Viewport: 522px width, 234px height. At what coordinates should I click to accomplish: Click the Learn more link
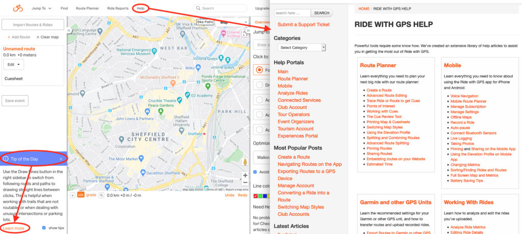tap(13, 228)
